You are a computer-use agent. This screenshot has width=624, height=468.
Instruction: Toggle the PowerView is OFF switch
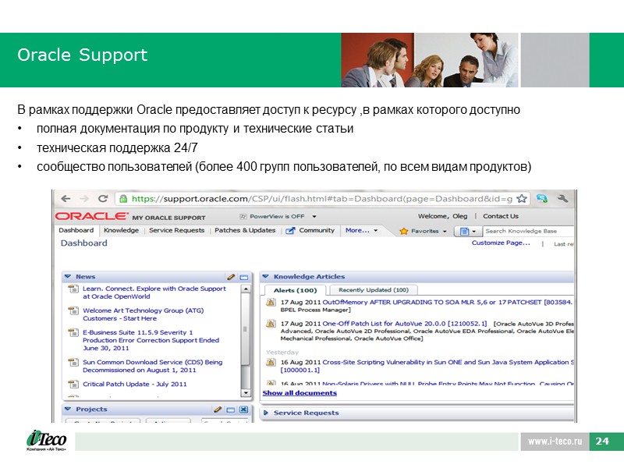(x=277, y=217)
